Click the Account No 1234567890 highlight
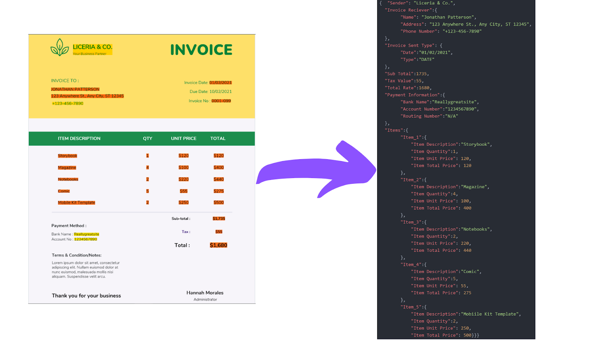The image size is (606, 341). 86,239
